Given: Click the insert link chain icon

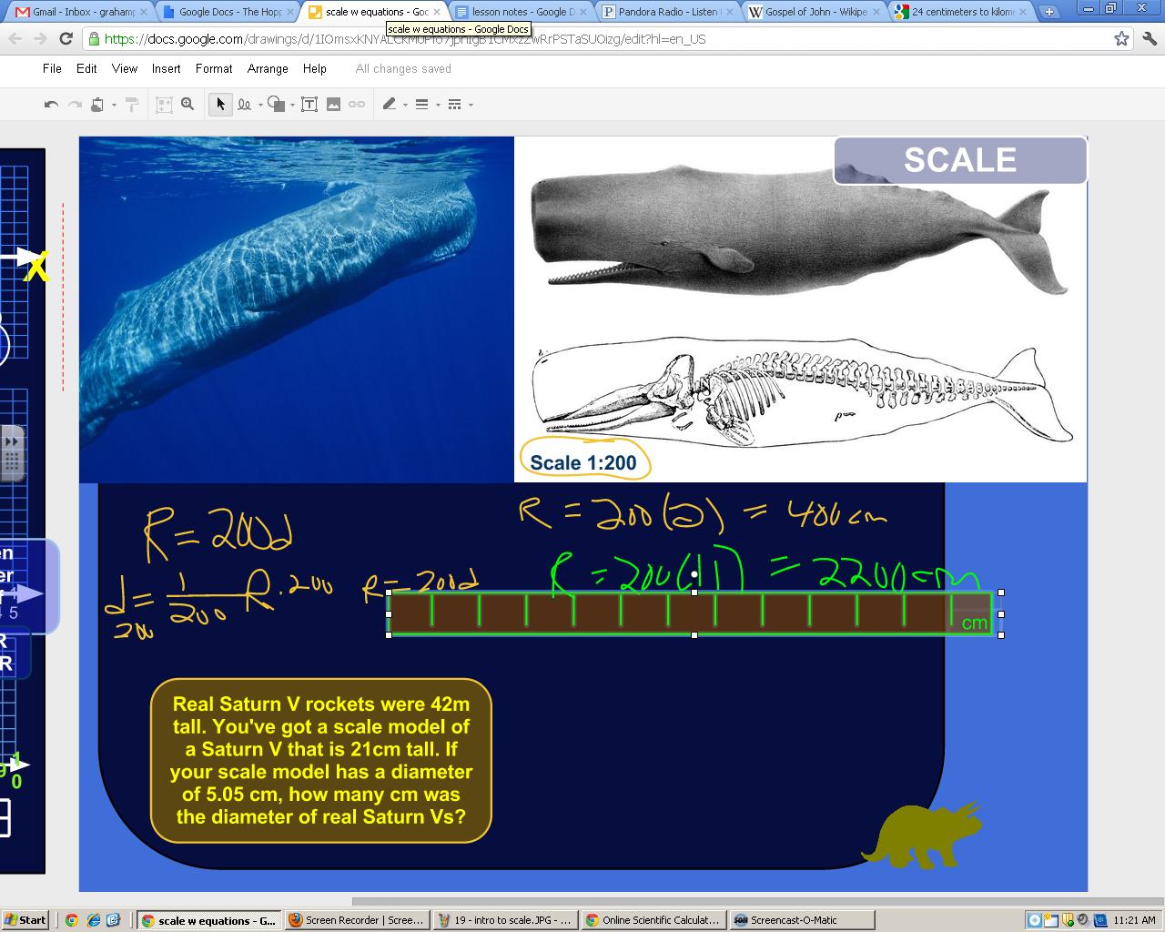Looking at the screenshot, I should pos(357,105).
